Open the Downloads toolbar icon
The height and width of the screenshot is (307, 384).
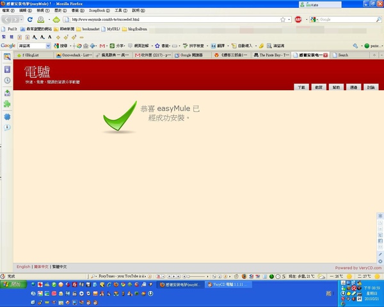[x=41, y=19]
